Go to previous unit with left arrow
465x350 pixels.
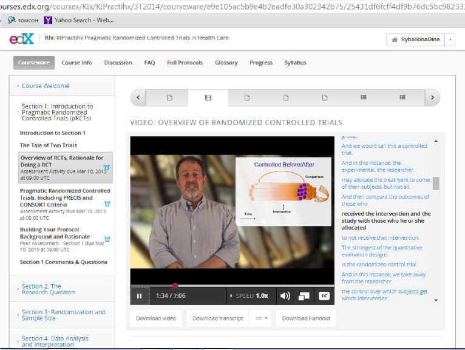coord(138,97)
